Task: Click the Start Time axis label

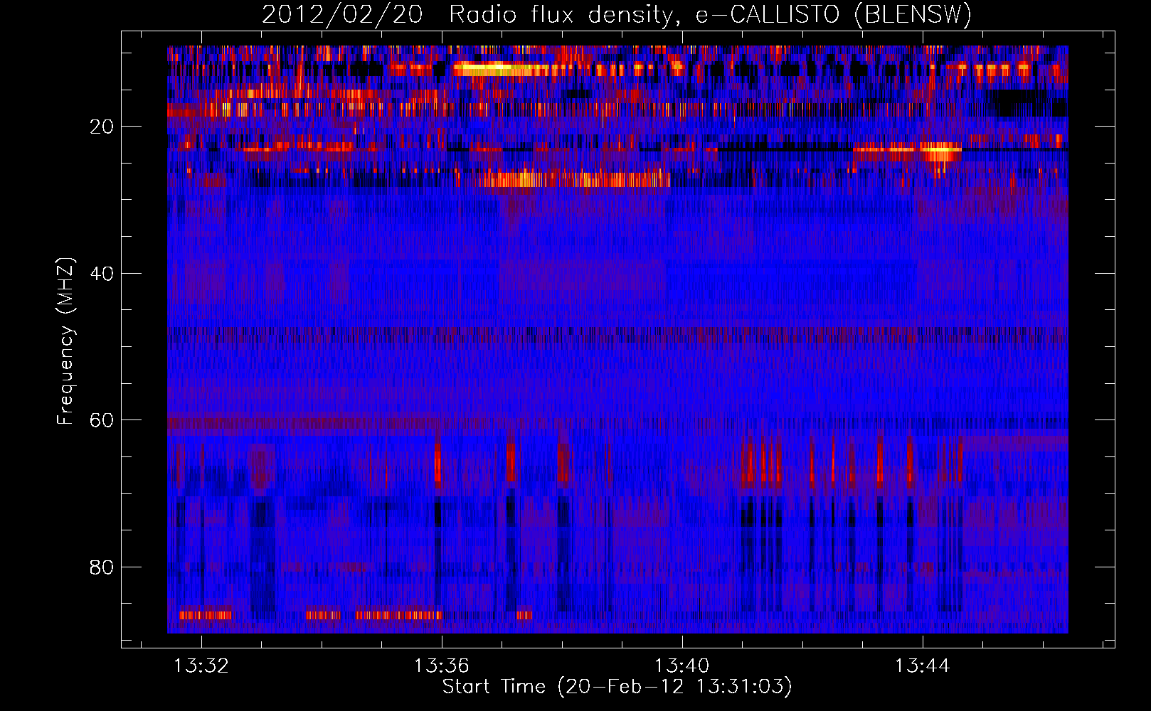Action: point(617,687)
